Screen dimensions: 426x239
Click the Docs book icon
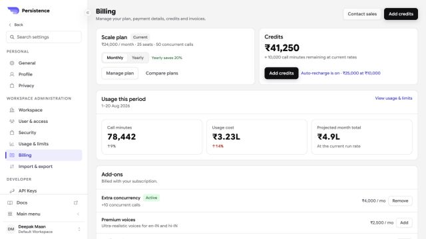tap(10, 202)
